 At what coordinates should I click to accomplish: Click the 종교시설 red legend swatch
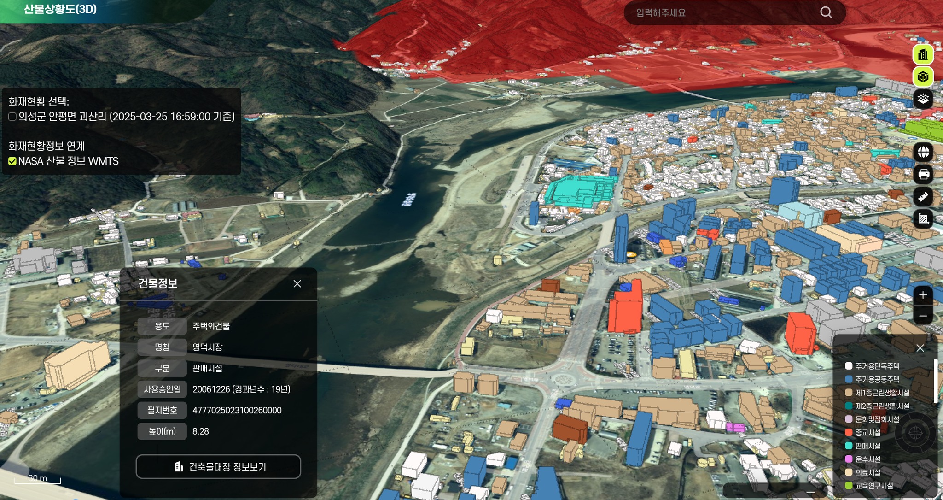click(849, 432)
